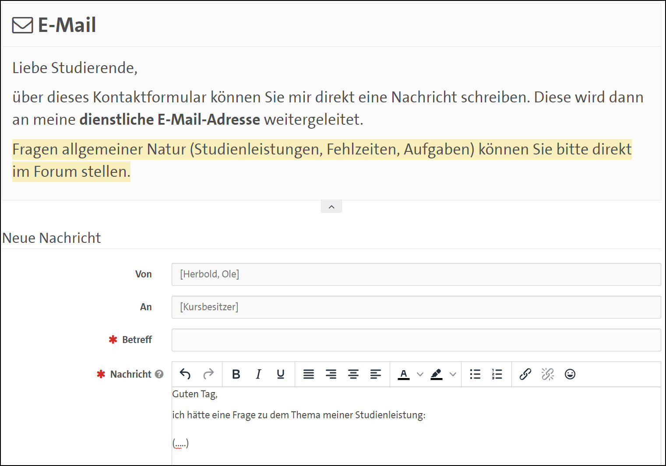Toggle italic text formatting
Image resolution: width=666 pixels, height=466 pixels.
tap(258, 374)
